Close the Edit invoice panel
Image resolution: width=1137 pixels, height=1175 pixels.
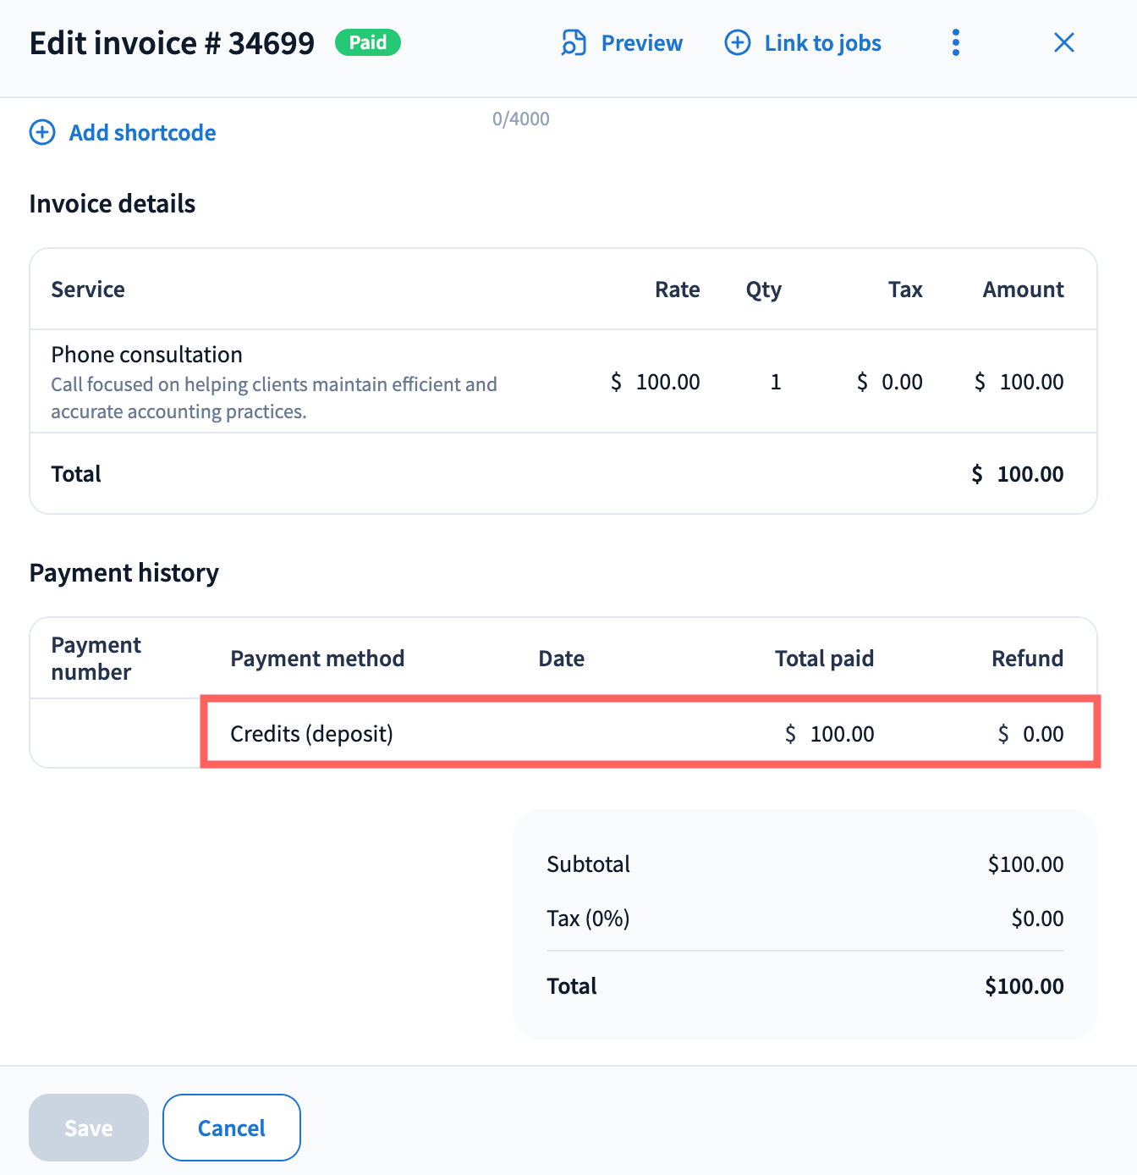pos(1063,43)
